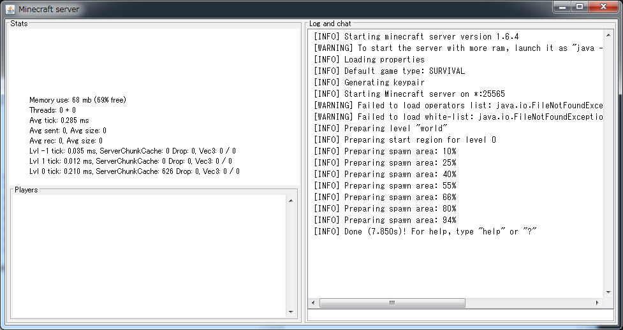Click the log horizontal scroll right arrow
This screenshot has width=623, height=330.
click(x=597, y=303)
